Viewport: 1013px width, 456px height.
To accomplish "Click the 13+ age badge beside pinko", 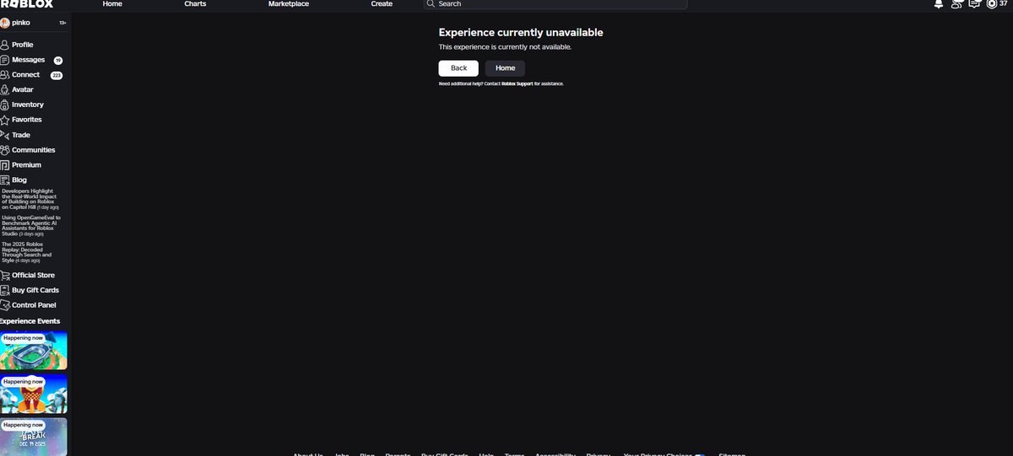I will [x=62, y=23].
